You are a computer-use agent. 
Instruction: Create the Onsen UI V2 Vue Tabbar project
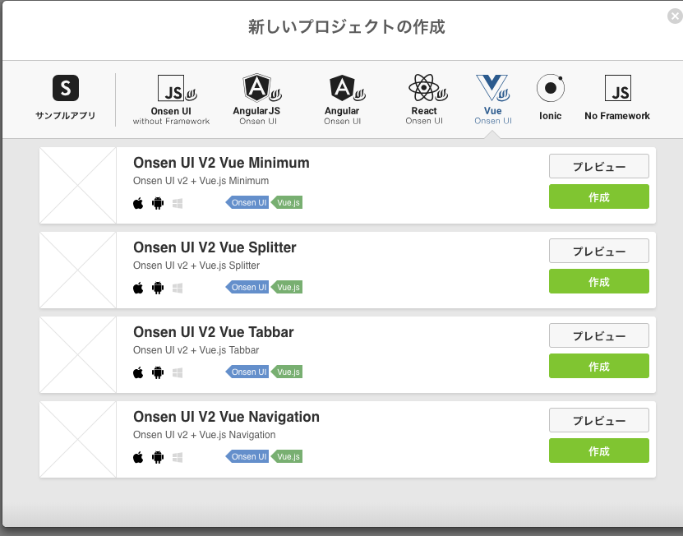point(599,366)
